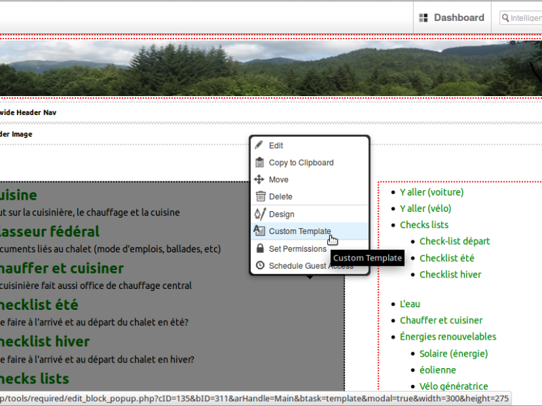Image resolution: width=542 pixels, height=406 pixels.
Task: Select Delete from the block menu
Action: click(310, 196)
